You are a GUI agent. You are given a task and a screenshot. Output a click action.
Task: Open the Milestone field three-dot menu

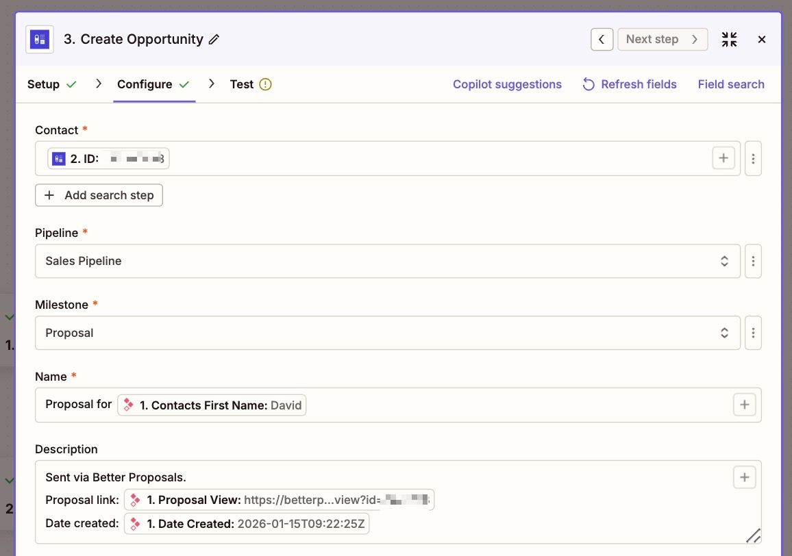click(x=753, y=333)
